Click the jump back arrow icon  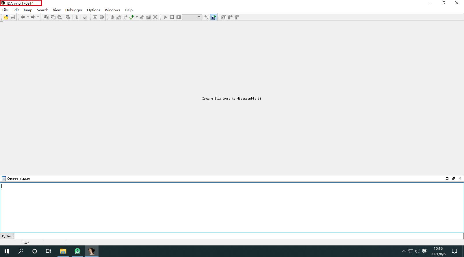(x=23, y=17)
